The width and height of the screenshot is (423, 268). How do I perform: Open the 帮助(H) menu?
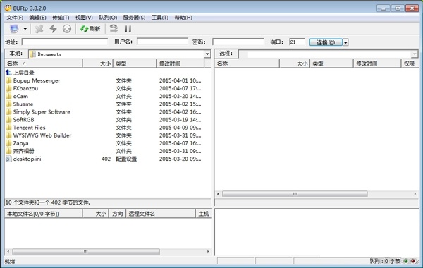point(183,18)
